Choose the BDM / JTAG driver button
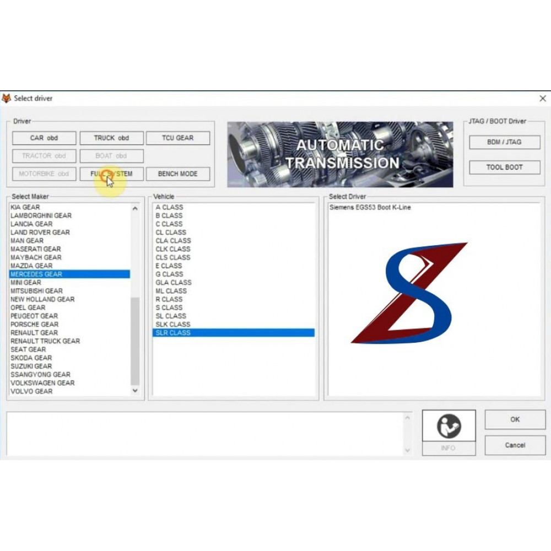 pyautogui.click(x=504, y=142)
